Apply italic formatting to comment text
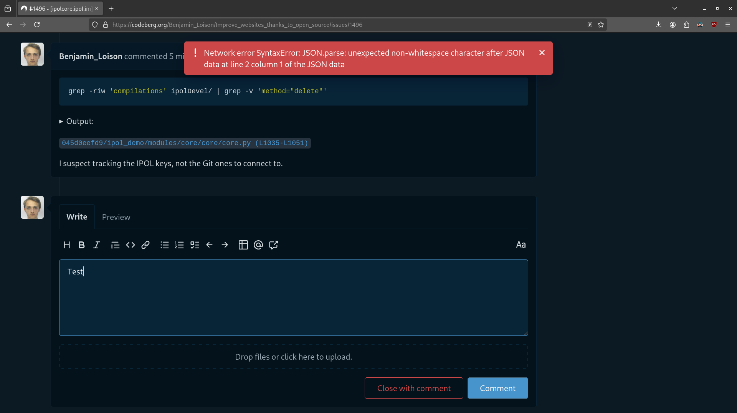 click(x=96, y=245)
